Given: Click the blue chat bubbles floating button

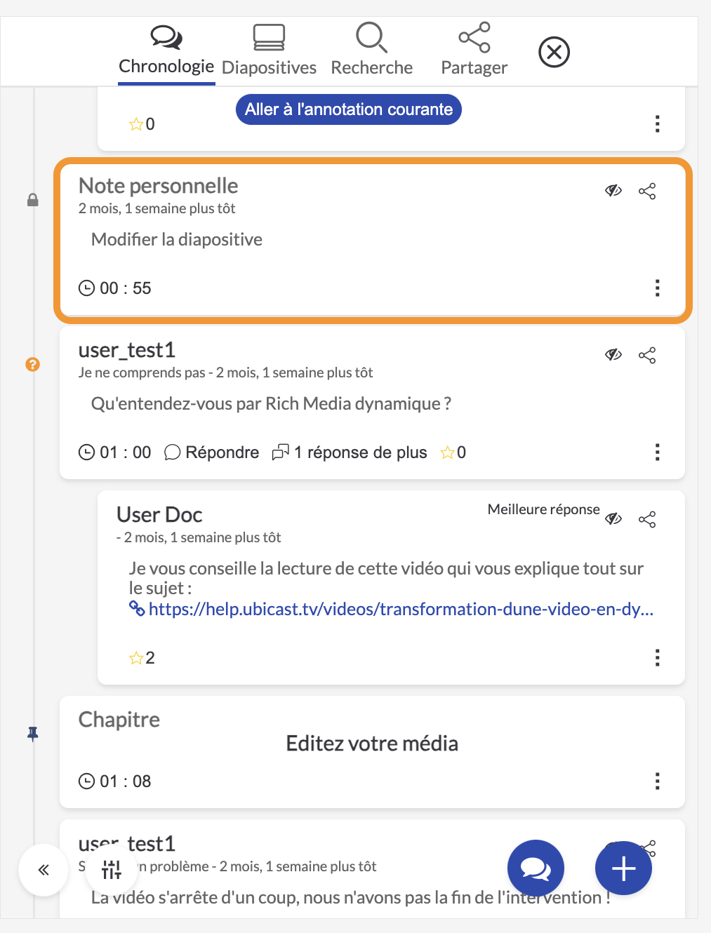Looking at the screenshot, I should click(536, 868).
